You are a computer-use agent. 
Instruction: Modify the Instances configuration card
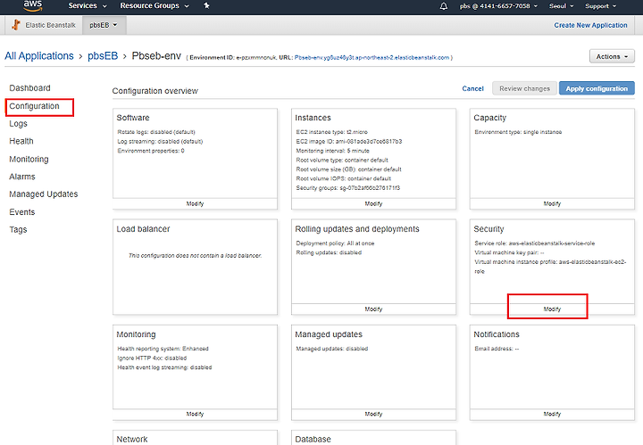click(x=373, y=203)
